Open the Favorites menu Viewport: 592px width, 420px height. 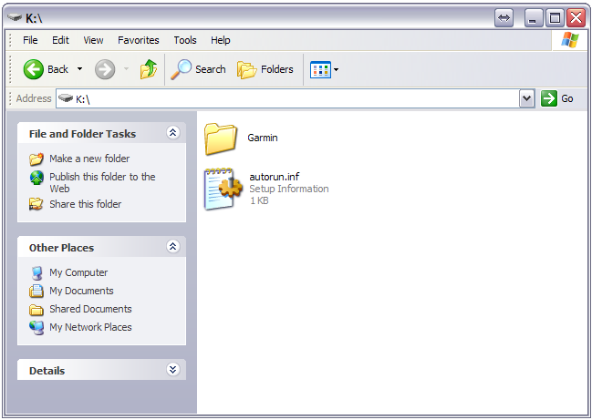pyautogui.click(x=138, y=40)
